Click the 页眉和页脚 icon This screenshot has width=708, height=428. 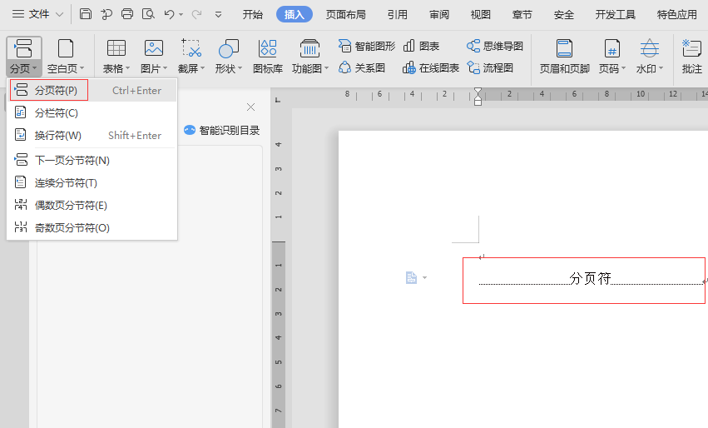point(564,48)
